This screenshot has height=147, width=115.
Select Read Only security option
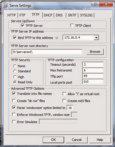[15, 82]
